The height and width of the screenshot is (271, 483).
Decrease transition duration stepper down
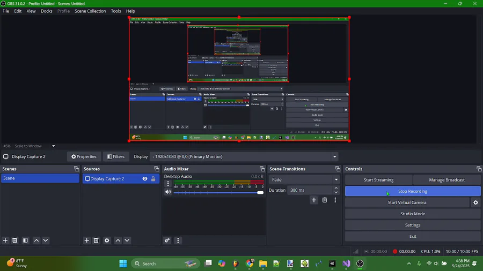[336, 192]
